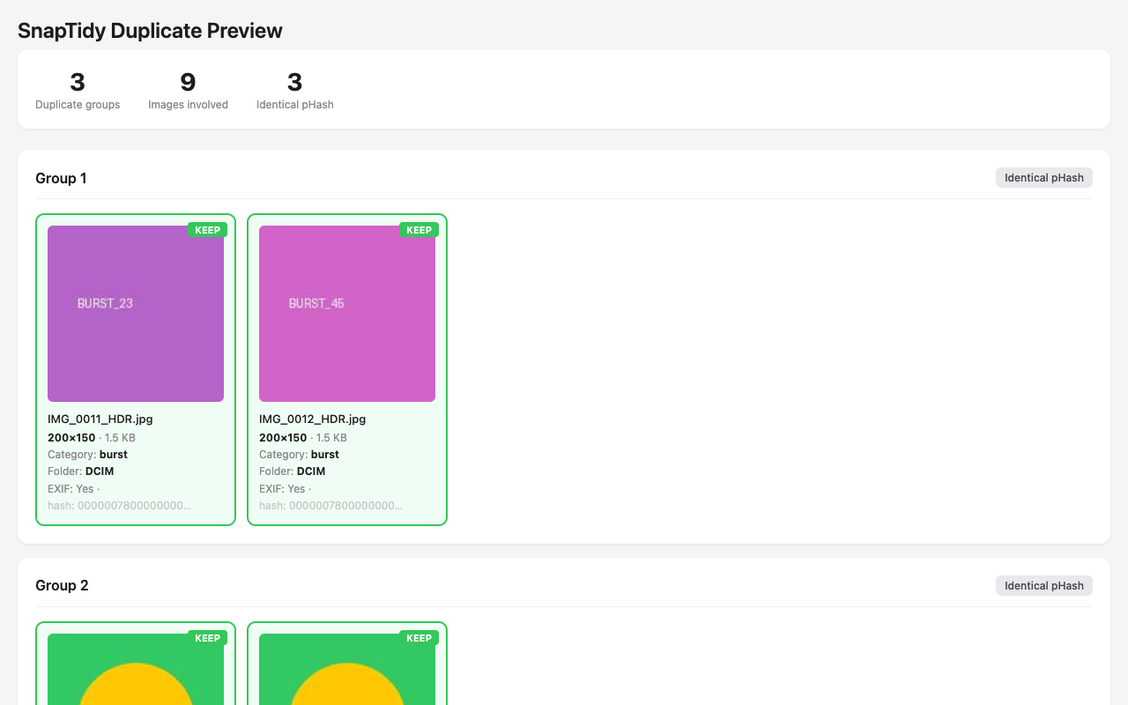Click 200×150 size on IMG_0011_HDR.jpg card
Screen dimensions: 1128x705
tap(71, 438)
